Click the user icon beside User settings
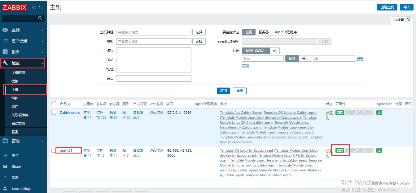The image size is (416, 193). point(5,188)
